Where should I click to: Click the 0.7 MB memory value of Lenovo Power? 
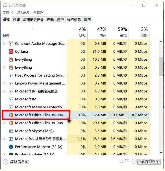[x=100, y=83]
